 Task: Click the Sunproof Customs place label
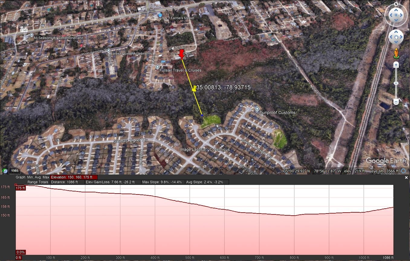pyautogui.click(x=277, y=113)
